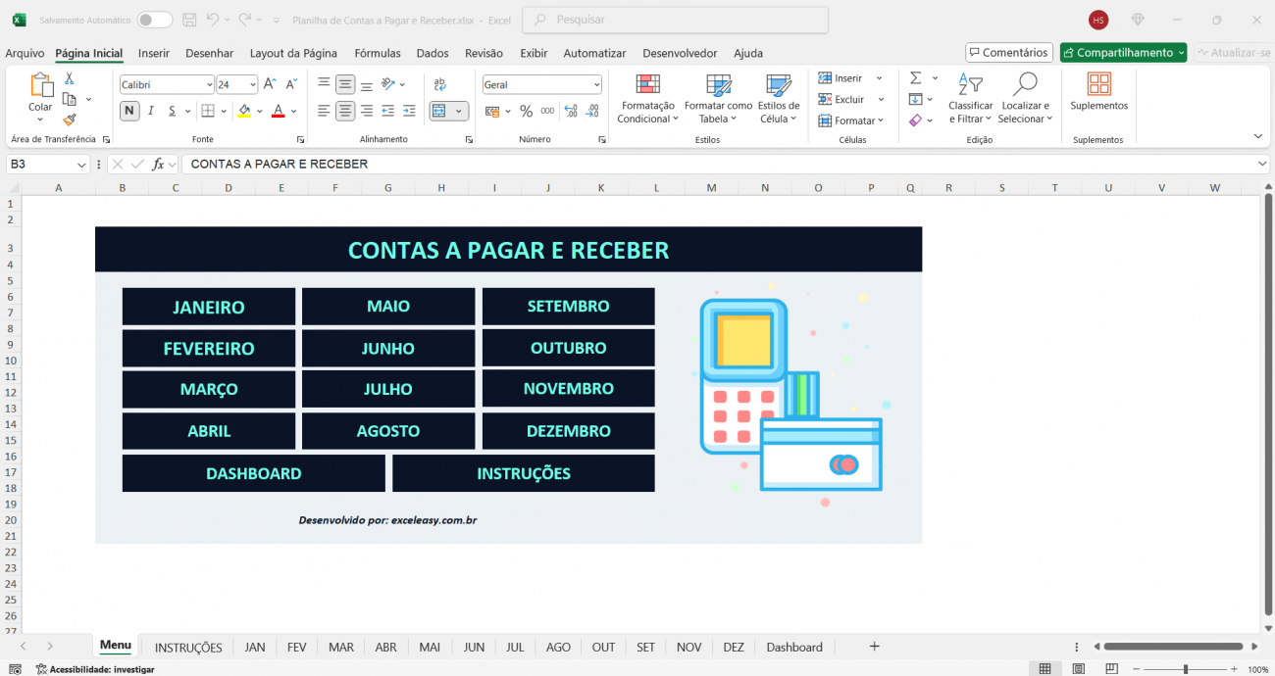Click the Cut scissors icon
This screenshot has width=1275, height=676.
click(70, 78)
